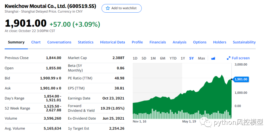Click the EPS (TTM) value 38.81
The image size is (272, 135).
click(119, 88)
